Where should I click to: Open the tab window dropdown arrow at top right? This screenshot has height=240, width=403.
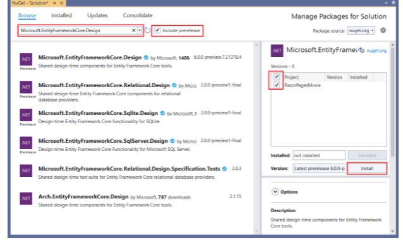point(387,3)
